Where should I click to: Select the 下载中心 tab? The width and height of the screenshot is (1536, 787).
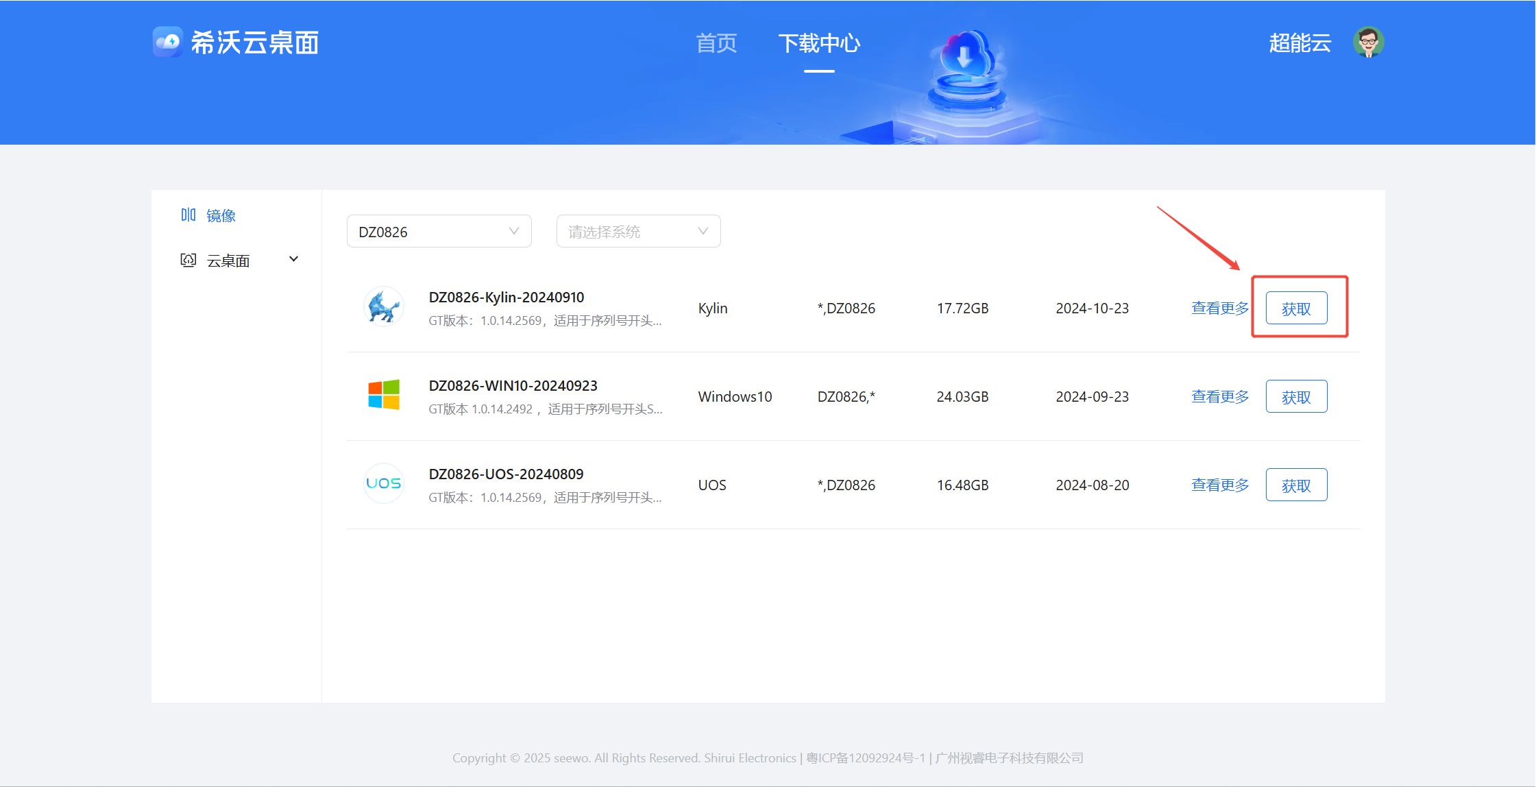(819, 43)
